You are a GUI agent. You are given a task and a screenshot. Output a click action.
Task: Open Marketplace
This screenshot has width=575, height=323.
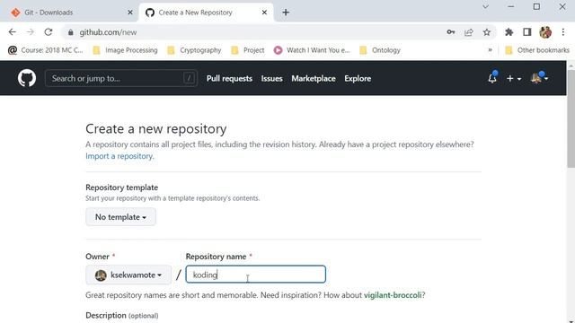coord(314,78)
